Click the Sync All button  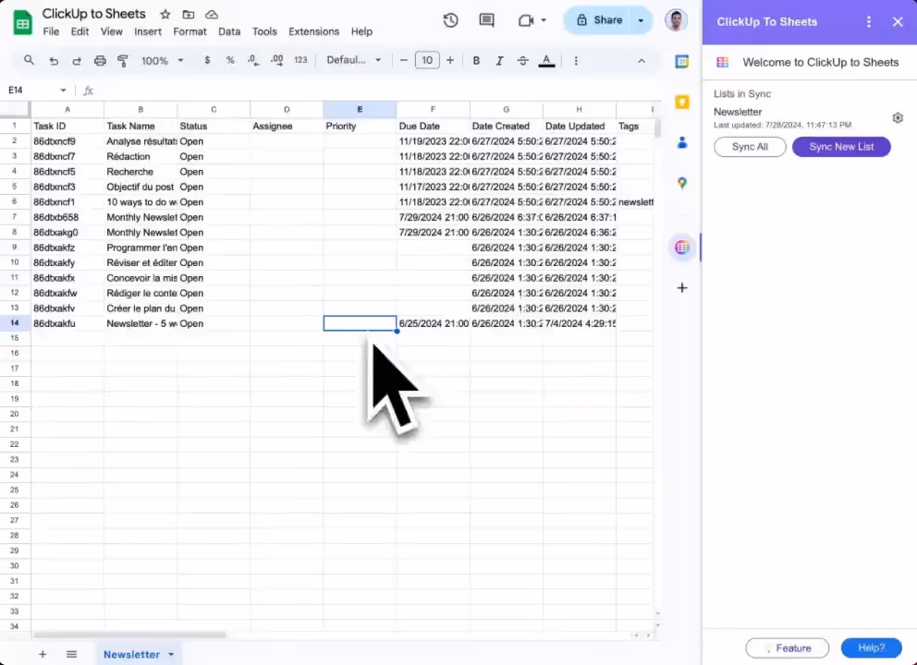[x=750, y=147]
